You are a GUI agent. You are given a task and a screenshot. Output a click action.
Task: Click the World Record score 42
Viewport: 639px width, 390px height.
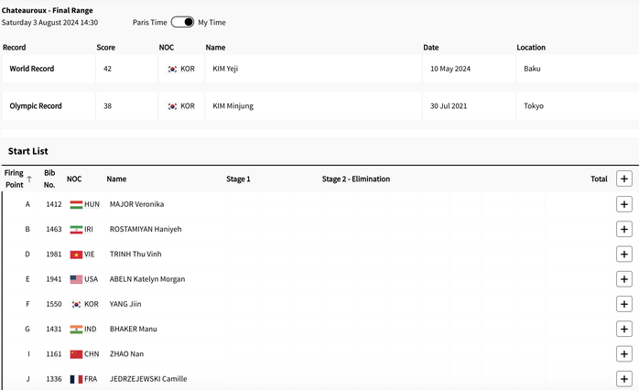(107, 69)
